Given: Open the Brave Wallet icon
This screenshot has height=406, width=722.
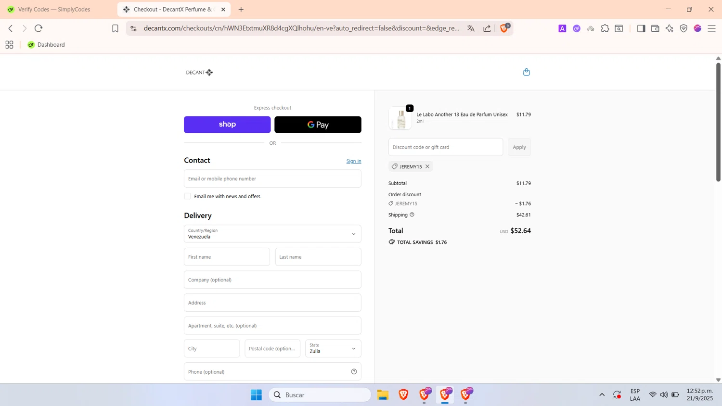Looking at the screenshot, I should click(x=655, y=28).
